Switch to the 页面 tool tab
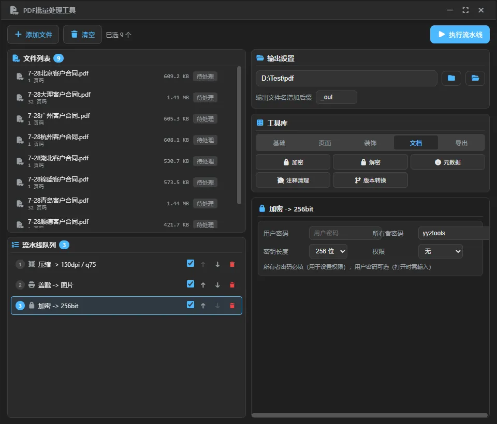Image resolution: width=497 pixels, height=424 pixels. coord(325,143)
